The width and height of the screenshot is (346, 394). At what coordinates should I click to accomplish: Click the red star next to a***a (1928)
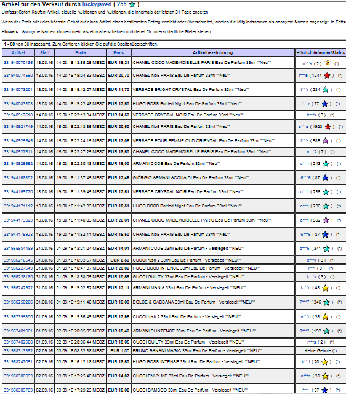click(328, 127)
